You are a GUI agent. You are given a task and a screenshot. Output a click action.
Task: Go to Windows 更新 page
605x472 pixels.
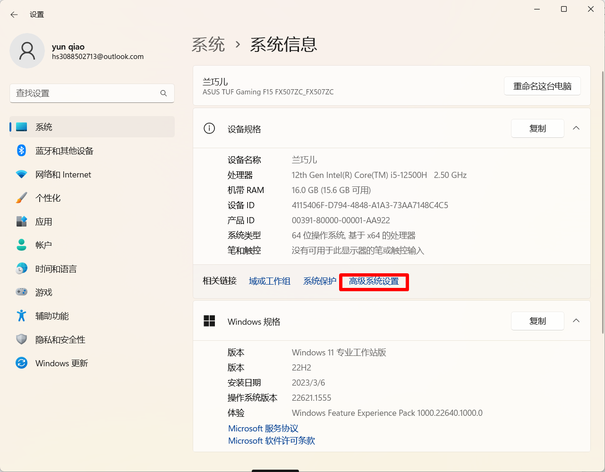pos(92,363)
